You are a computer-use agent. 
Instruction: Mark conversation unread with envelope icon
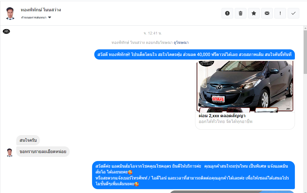267,13
